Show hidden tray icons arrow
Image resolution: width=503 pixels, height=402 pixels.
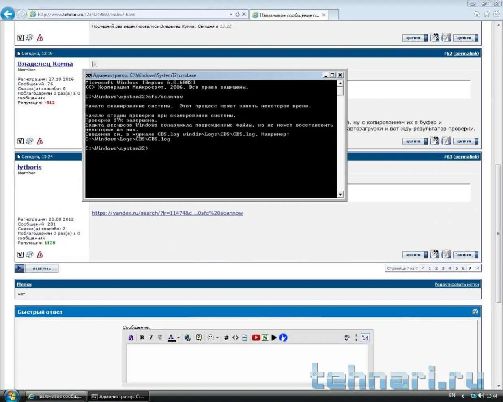pyautogui.click(x=463, y=396)
